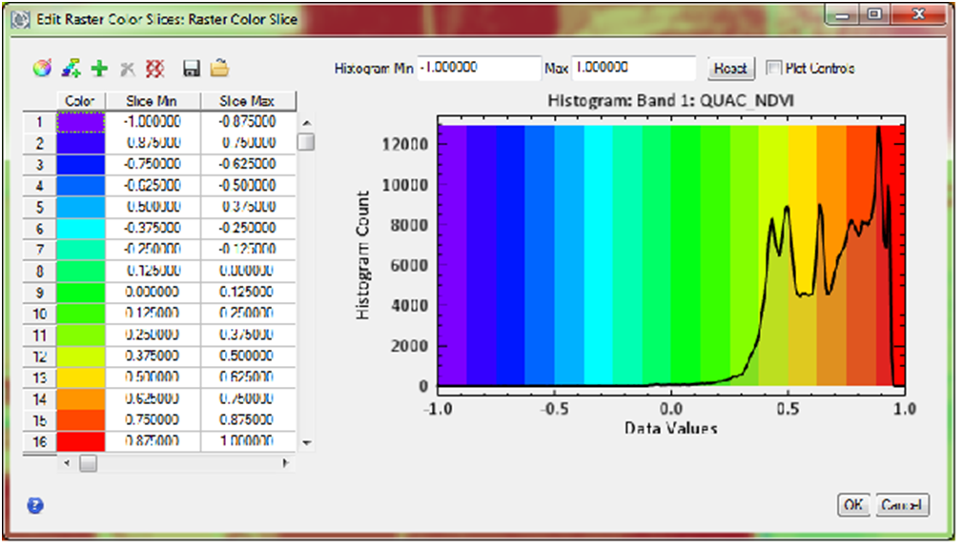This screenshot has height=550, width=963.
Task: Click the Slice Max column header
Action: (x=248, y=101)
